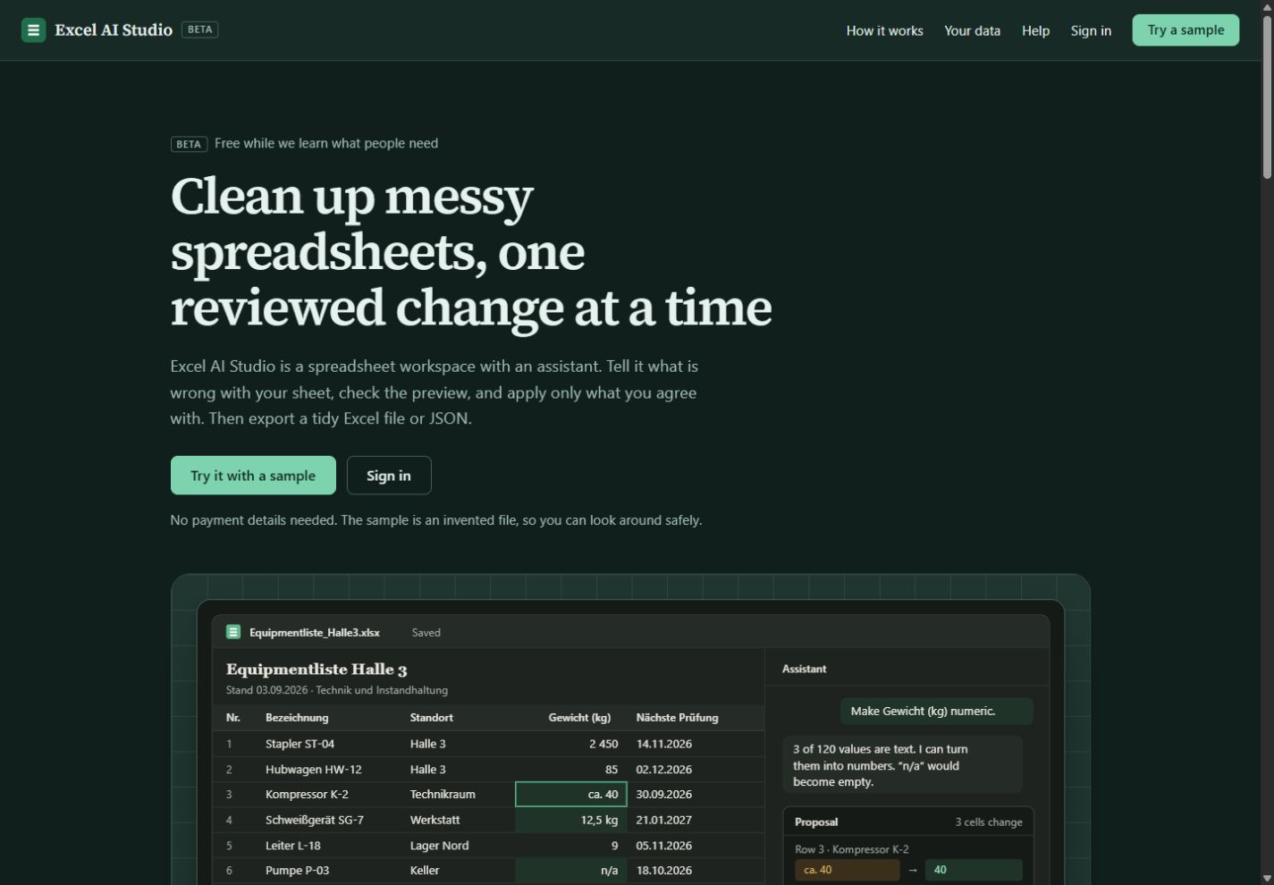Click the Try a sample header button
1274x885 pixels.
[x=1185, y=29]
